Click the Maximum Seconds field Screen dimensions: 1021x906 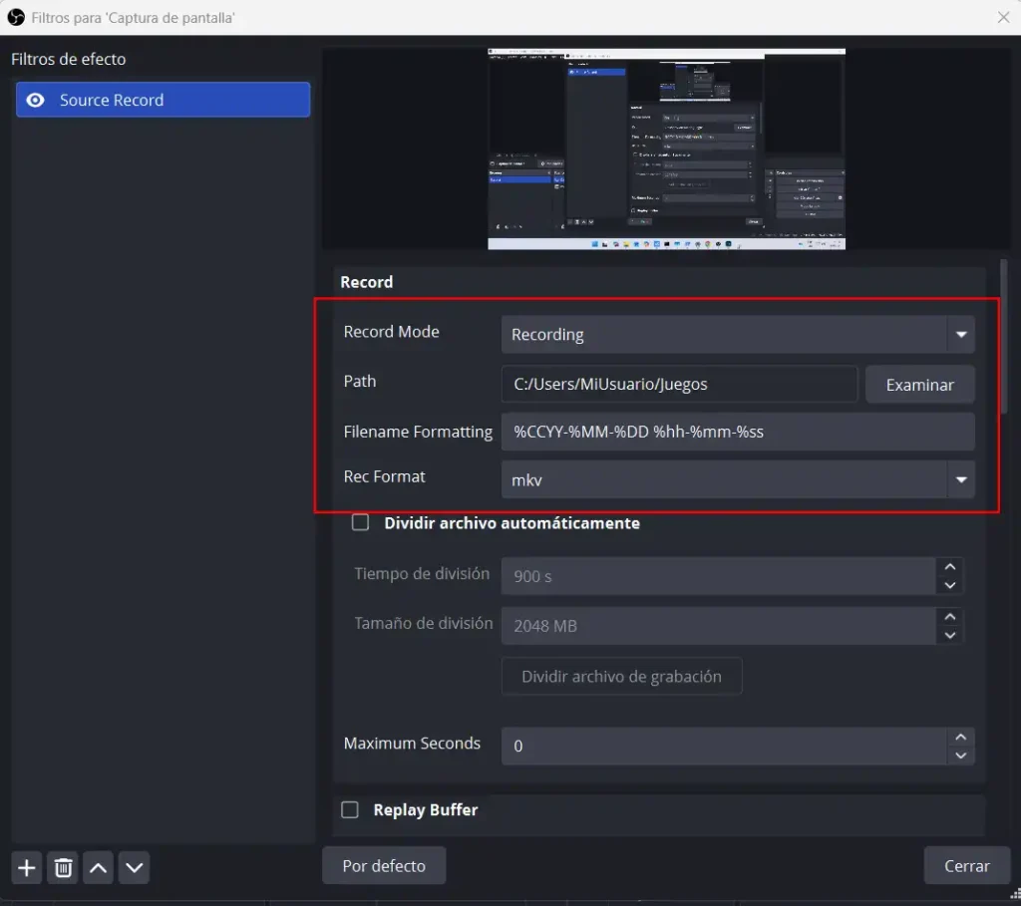click(724, 746)
